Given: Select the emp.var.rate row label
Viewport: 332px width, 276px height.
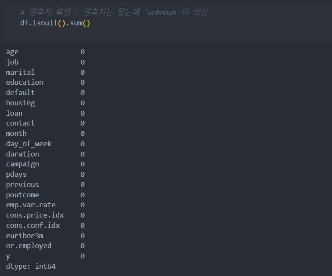Looking at the screenshot, I should tap(30, 205).
